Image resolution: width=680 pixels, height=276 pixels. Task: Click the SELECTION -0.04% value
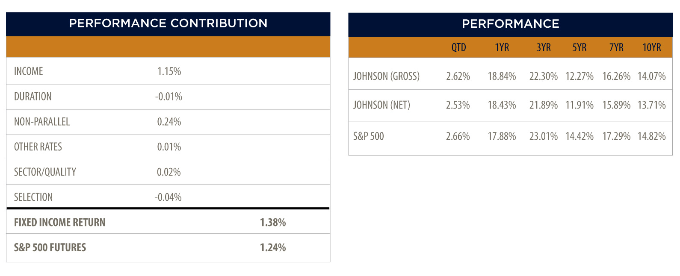pyautogui.click(x=168, y=197)
